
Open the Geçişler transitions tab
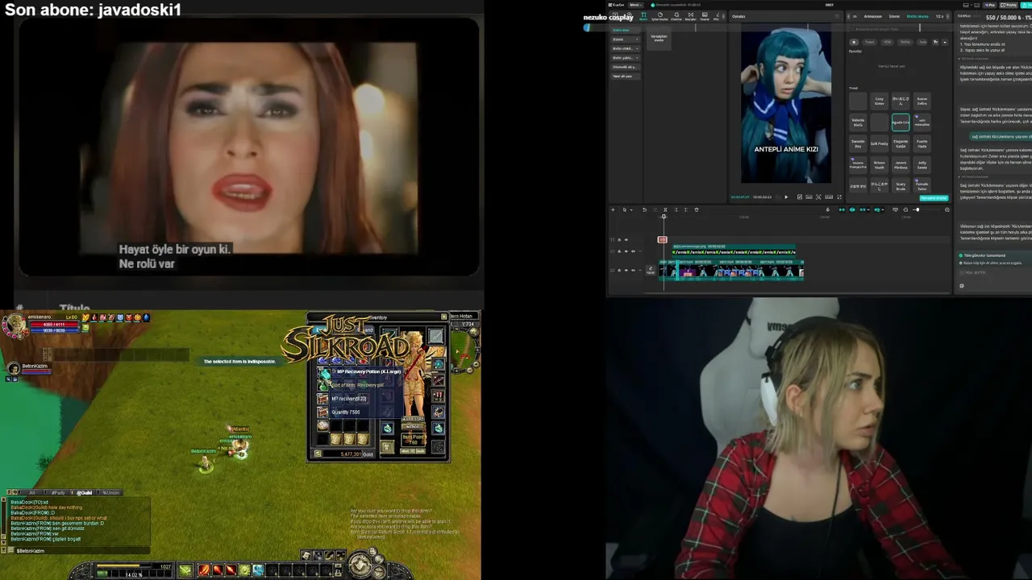(x=691, y=16)
